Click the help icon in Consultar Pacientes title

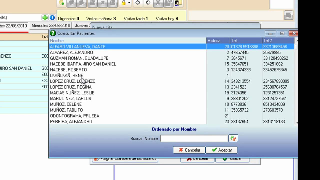point(53,33)
